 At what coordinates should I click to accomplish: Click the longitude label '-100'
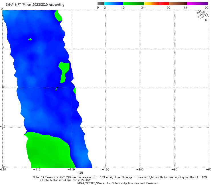140,169
